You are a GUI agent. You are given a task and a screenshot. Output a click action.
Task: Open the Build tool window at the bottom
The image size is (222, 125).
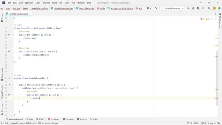point(94,119)
